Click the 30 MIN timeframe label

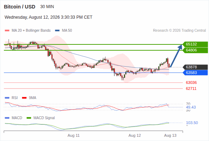(x=47, y=7)
